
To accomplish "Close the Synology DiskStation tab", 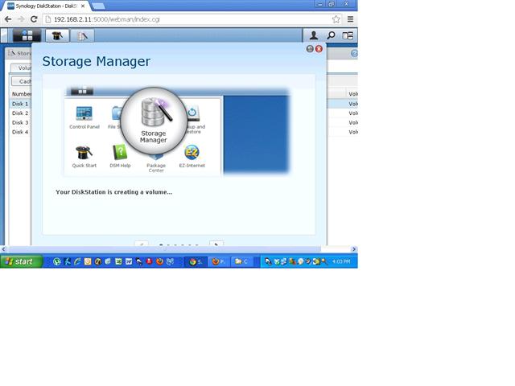I will (83, 6).
